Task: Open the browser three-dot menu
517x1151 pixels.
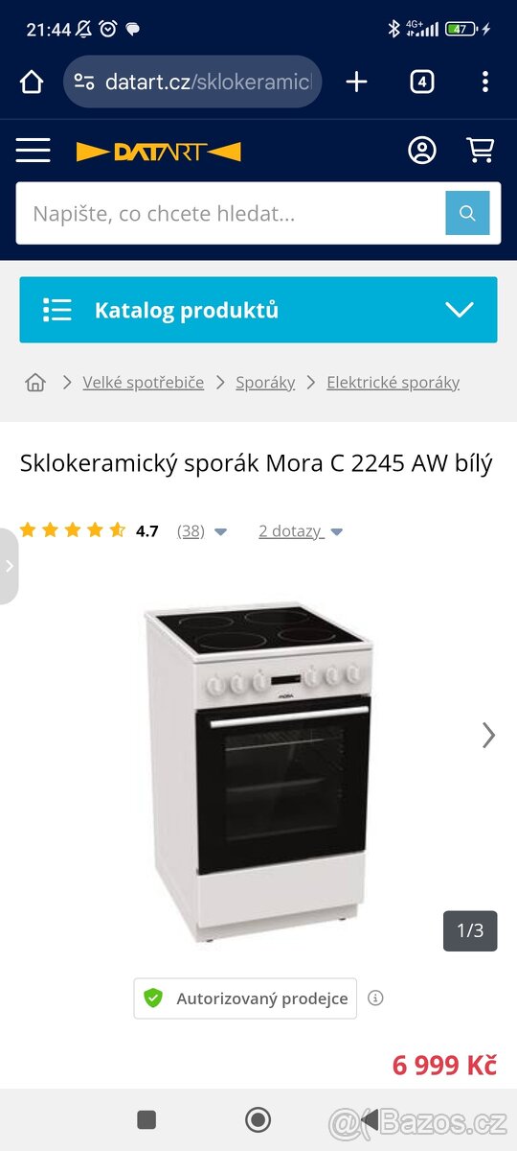Action: 485,82
